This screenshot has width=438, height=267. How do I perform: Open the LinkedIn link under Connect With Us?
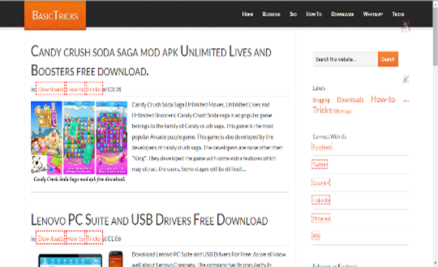pyautogui.click(x=321, y=200)
